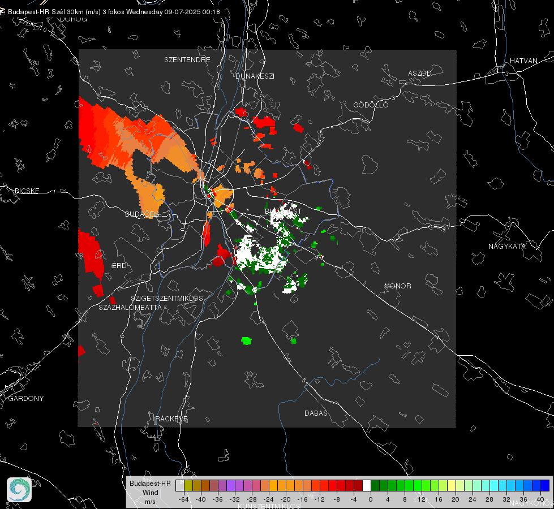Click the 28 legend value
This screenshot has height=509, width=554.
coord(489,499)
